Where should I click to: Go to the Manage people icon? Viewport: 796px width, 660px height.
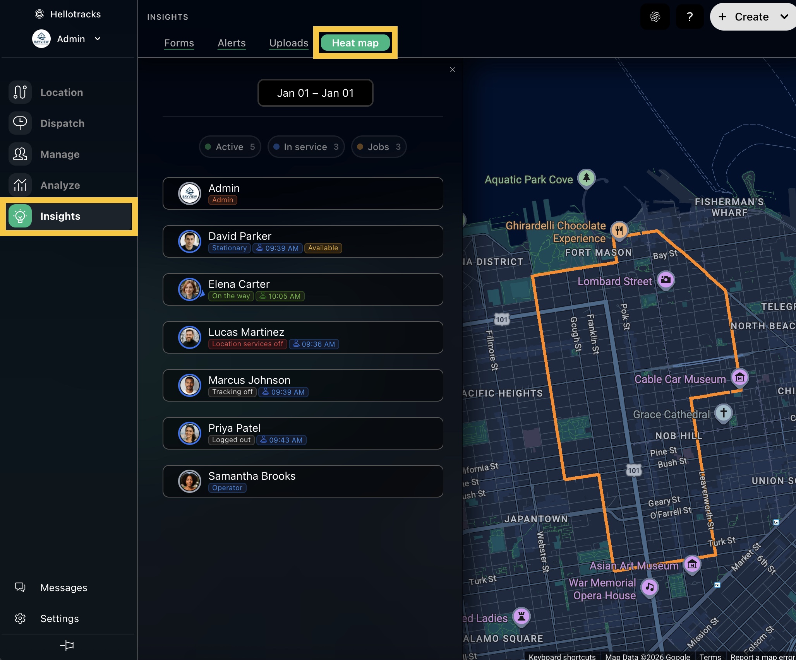click(x=20, y=154)
